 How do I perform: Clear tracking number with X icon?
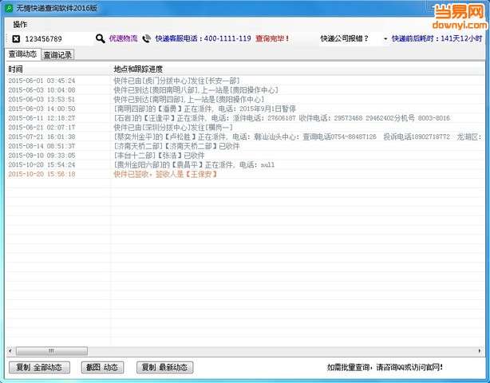point(16,39)
